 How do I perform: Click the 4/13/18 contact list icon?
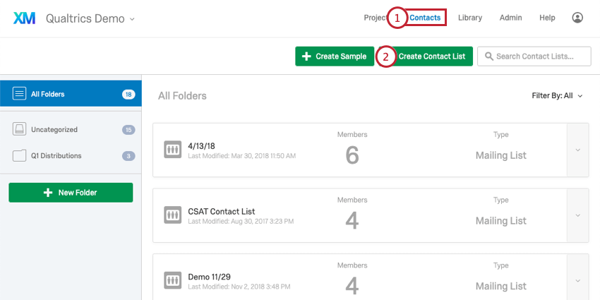[172, 150]
